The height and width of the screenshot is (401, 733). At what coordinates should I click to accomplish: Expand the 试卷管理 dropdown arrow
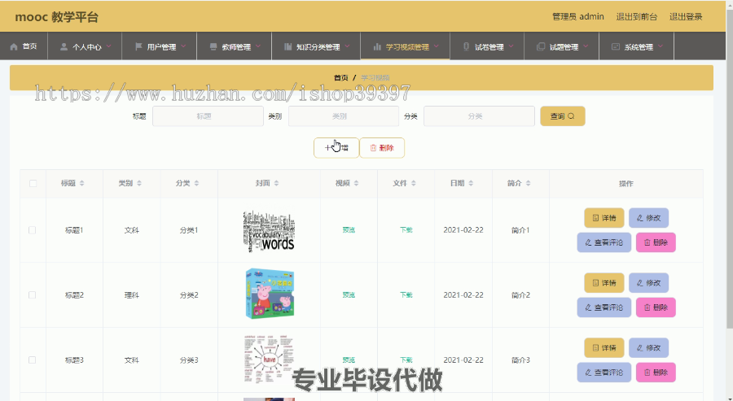pos(511,46)
